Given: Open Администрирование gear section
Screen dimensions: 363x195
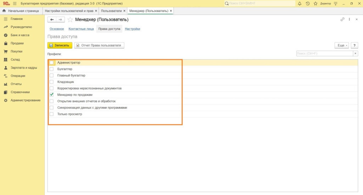Looking at the screenshot, I should click(25, 100).
